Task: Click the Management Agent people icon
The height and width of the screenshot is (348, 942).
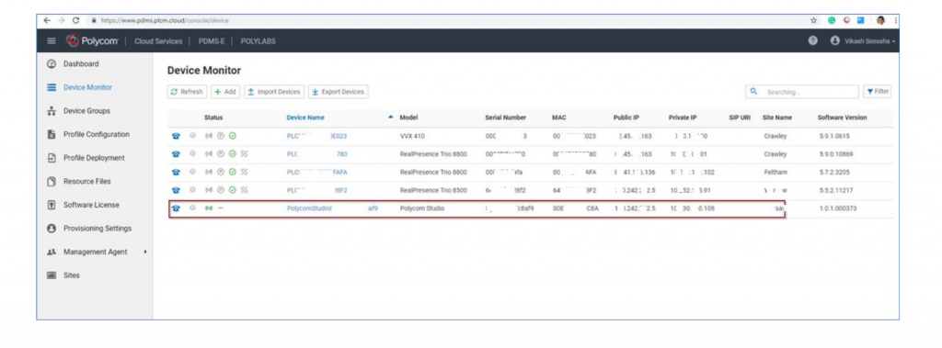Action: (x=52, y=252)
